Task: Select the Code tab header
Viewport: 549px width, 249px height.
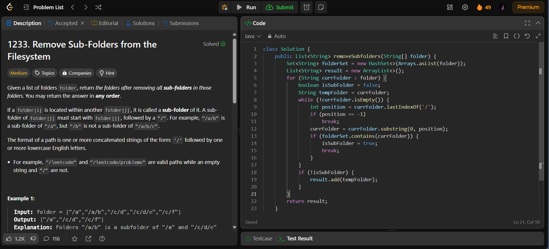Action: click(255, 23)
